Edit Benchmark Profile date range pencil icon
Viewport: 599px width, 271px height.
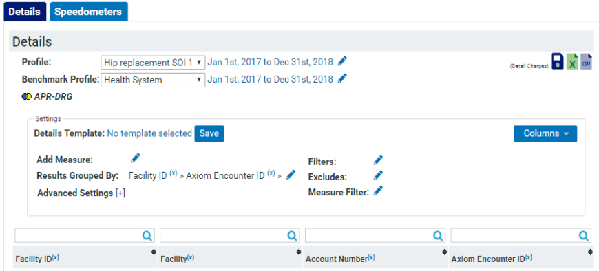[343, 78]
